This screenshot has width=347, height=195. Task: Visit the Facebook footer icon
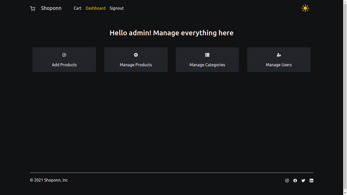click(x=295, y=181)
